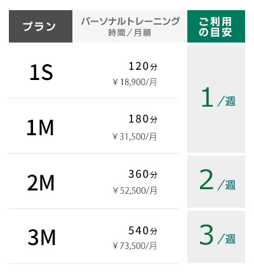Screen dimensions: 254x273
Task: Click the 2/週 usage guide cell
Action: tap(216, 182)
